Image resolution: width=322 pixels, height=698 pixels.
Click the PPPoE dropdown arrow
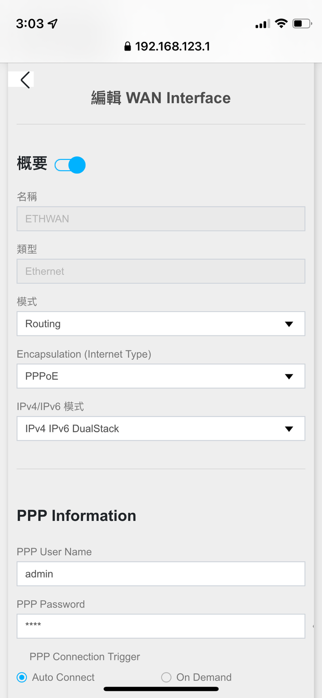tap(289, 377)
